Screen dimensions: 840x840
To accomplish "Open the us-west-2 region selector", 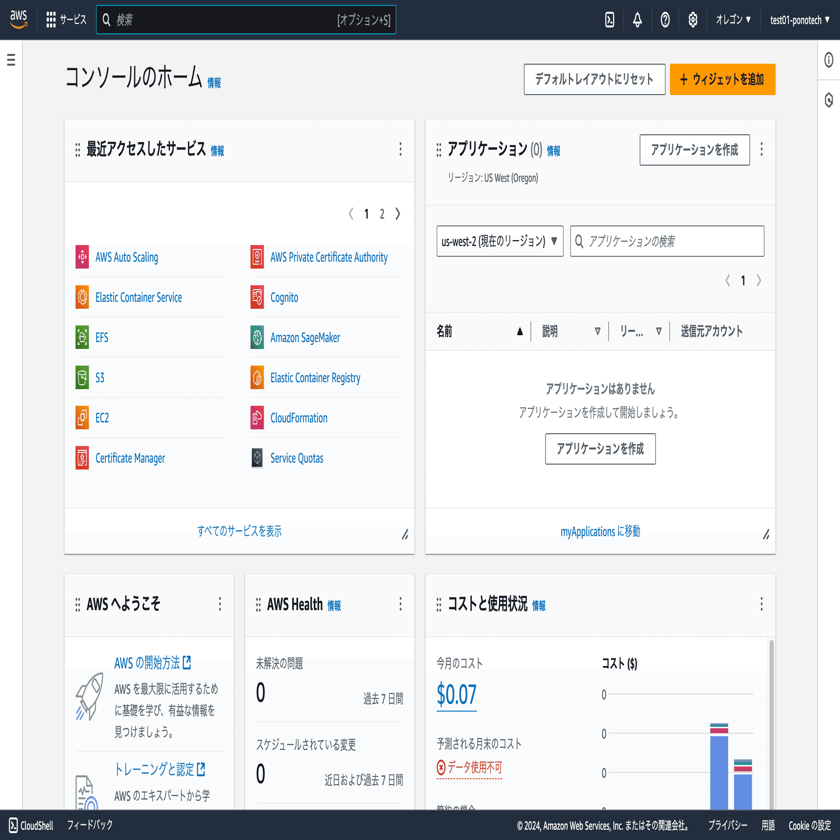I will [500, 241].
